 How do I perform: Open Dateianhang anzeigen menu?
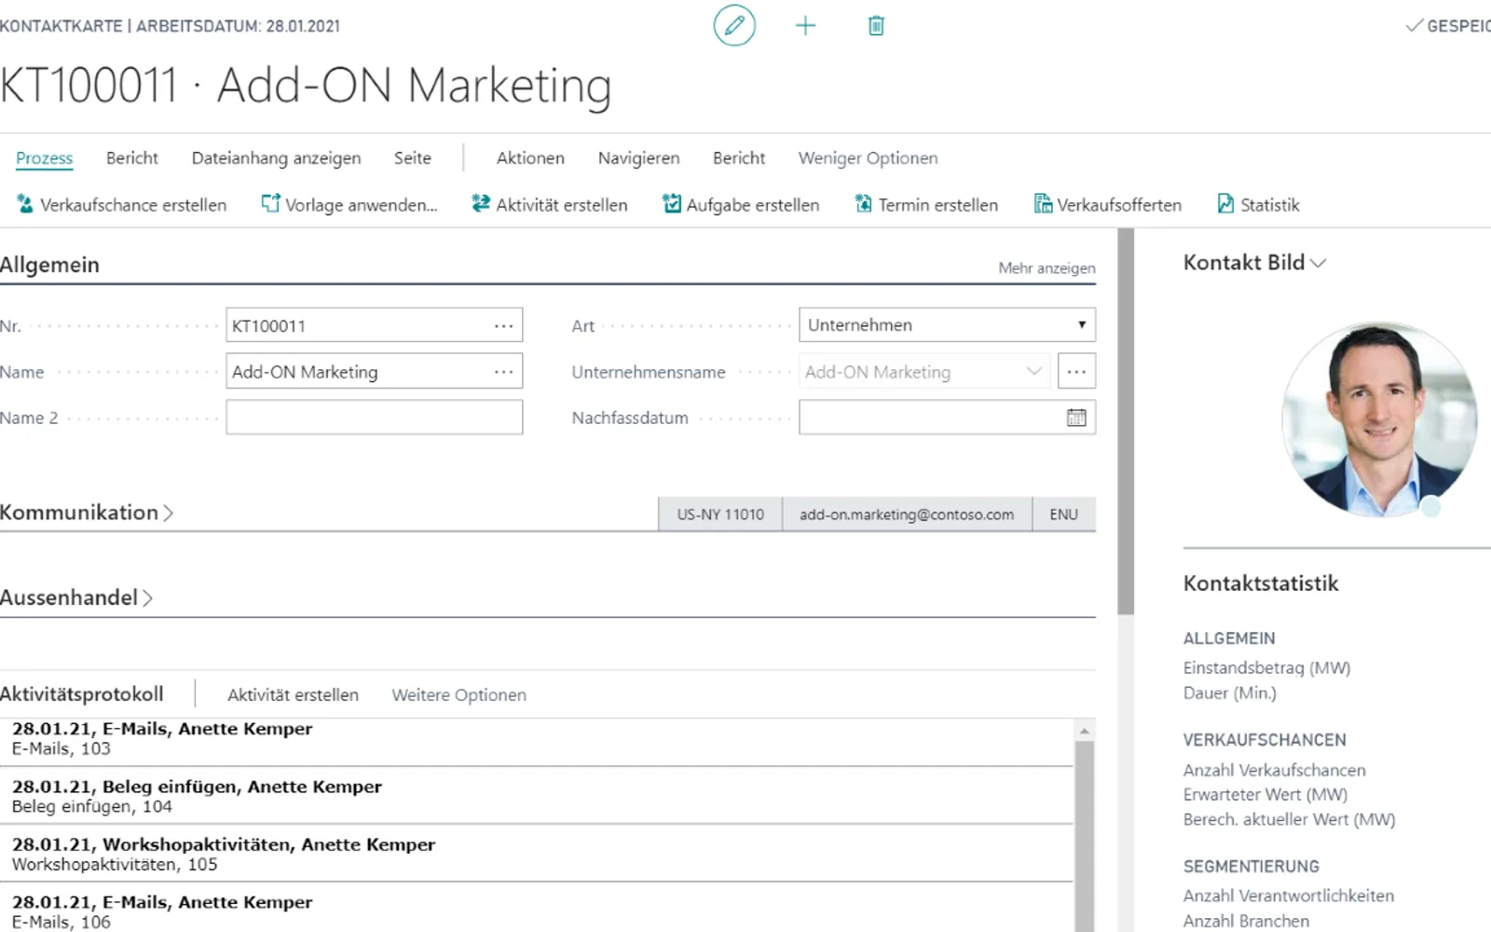pyautogui.click(x=276, y=158)
